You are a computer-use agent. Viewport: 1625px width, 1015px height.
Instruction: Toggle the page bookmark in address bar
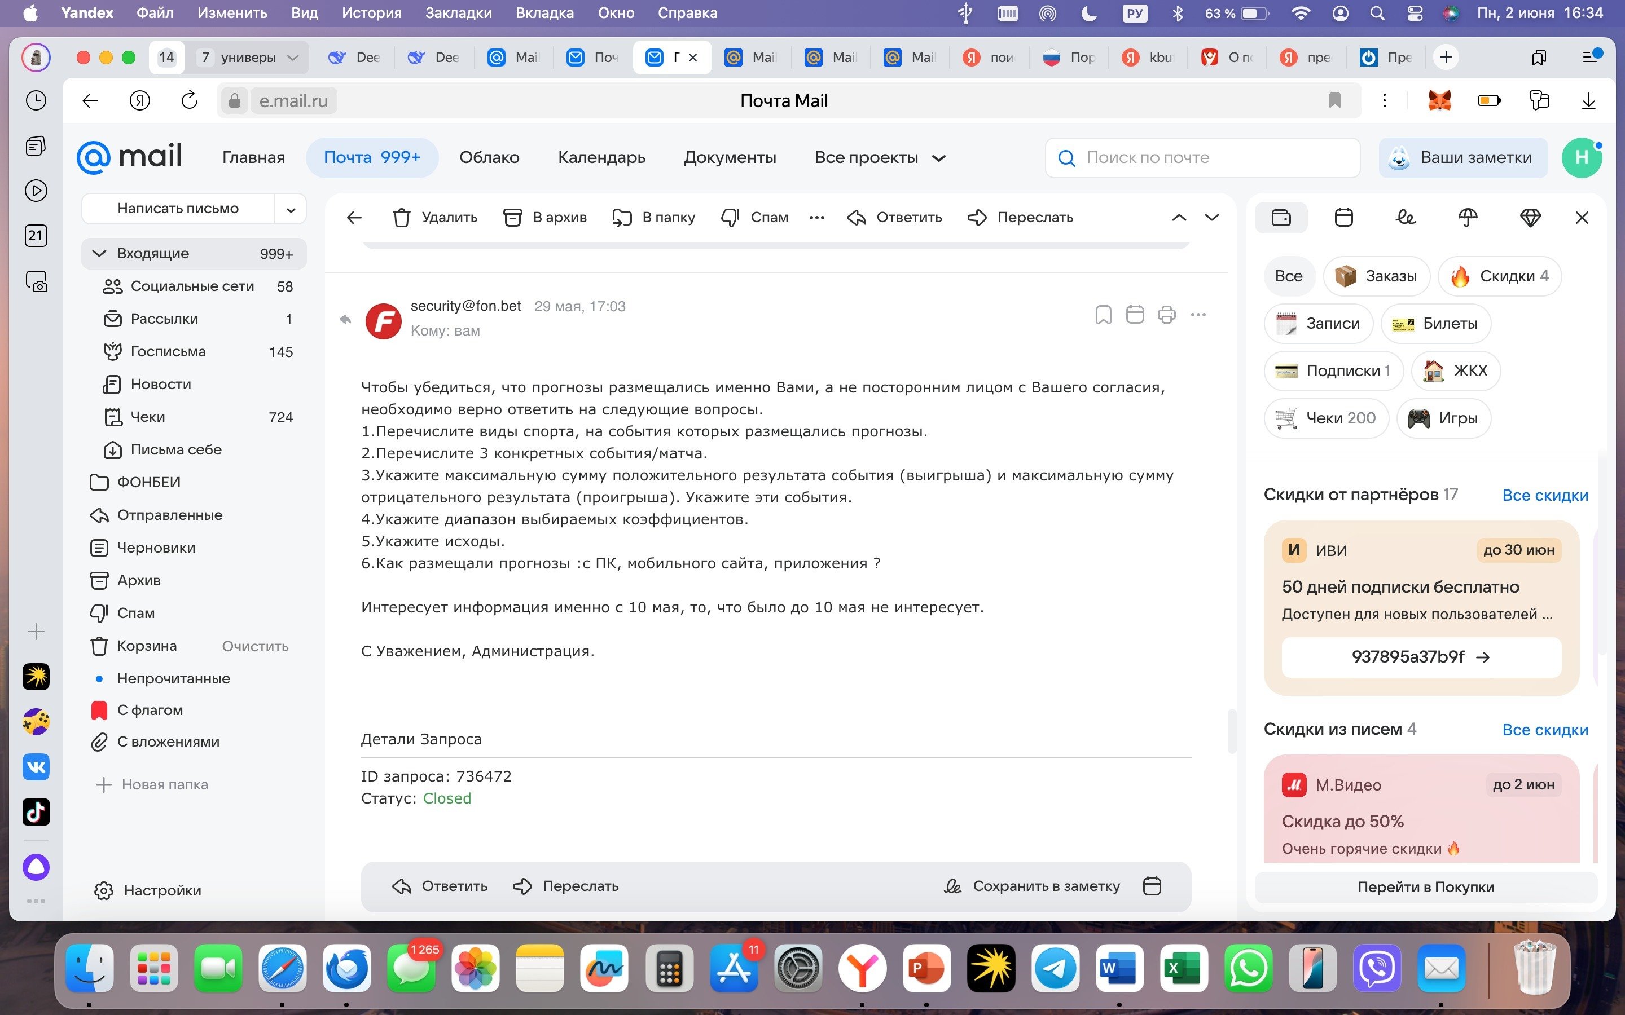(1334, 101)
